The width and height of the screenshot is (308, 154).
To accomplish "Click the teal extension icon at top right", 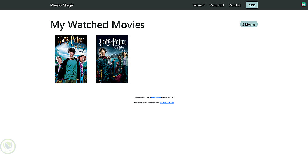I will 303,5.
